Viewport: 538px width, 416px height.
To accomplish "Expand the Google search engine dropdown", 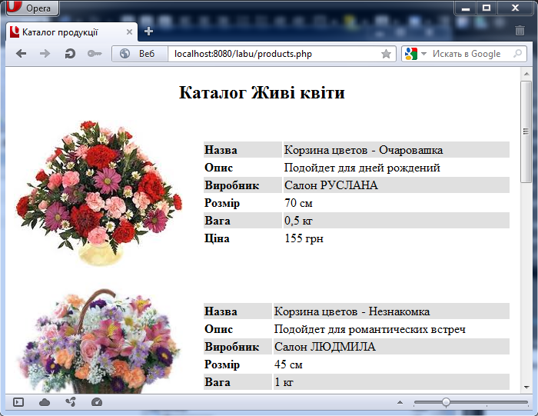I will 415,54.
